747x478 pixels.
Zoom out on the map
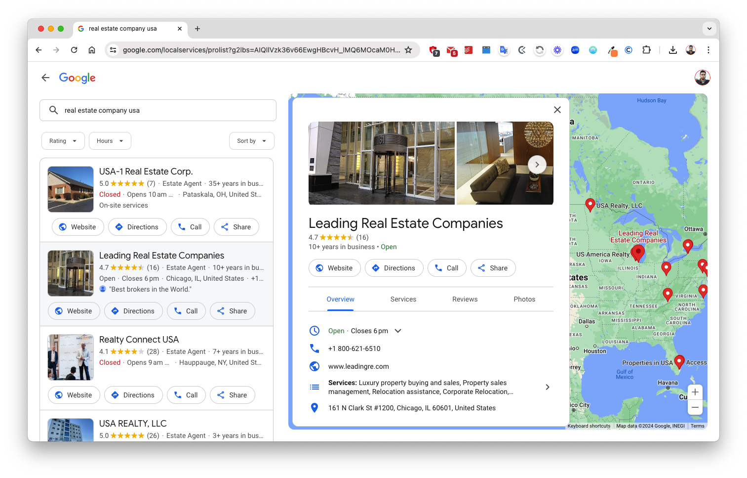click(695, 407)
